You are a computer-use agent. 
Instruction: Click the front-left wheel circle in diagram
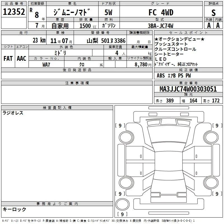(126, 137)
